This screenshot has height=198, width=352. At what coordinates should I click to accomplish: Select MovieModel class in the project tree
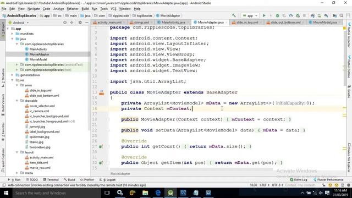point(38,59)
